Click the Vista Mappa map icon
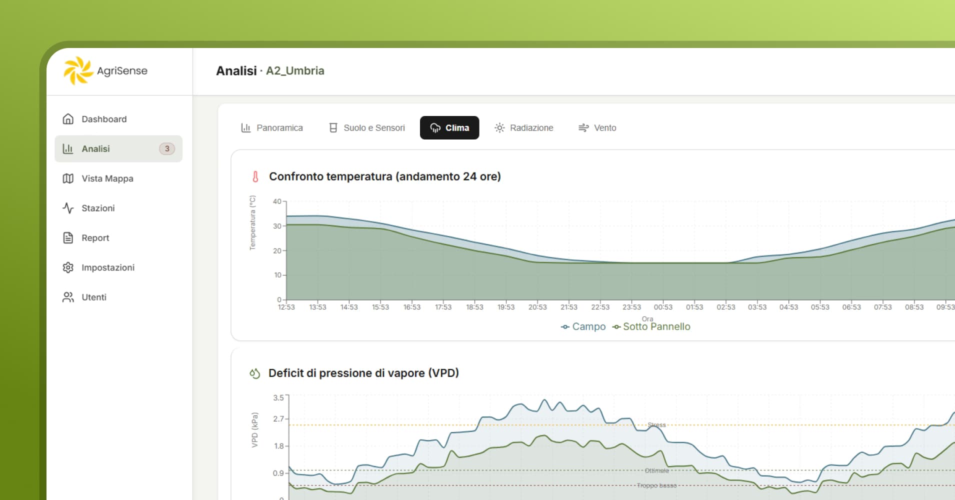The image size is (955, 500). [x=68, y=178]
